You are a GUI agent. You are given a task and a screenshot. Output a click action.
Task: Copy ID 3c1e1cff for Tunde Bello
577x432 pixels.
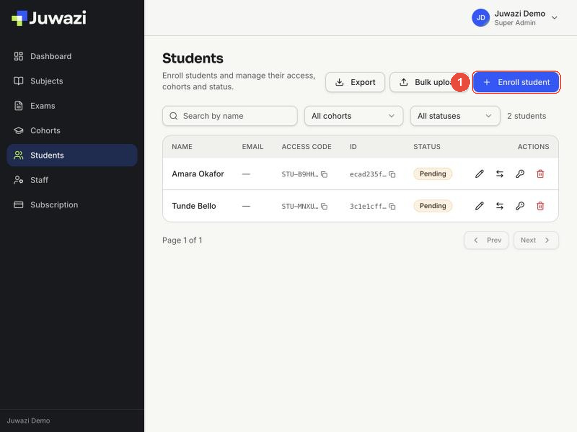point(392,206)
